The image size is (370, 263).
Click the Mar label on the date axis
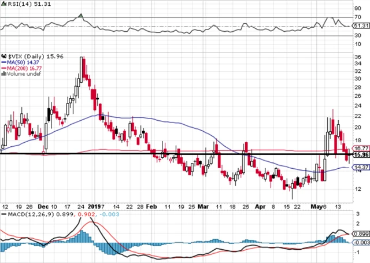pyautogui.click(x=203, y=205)
